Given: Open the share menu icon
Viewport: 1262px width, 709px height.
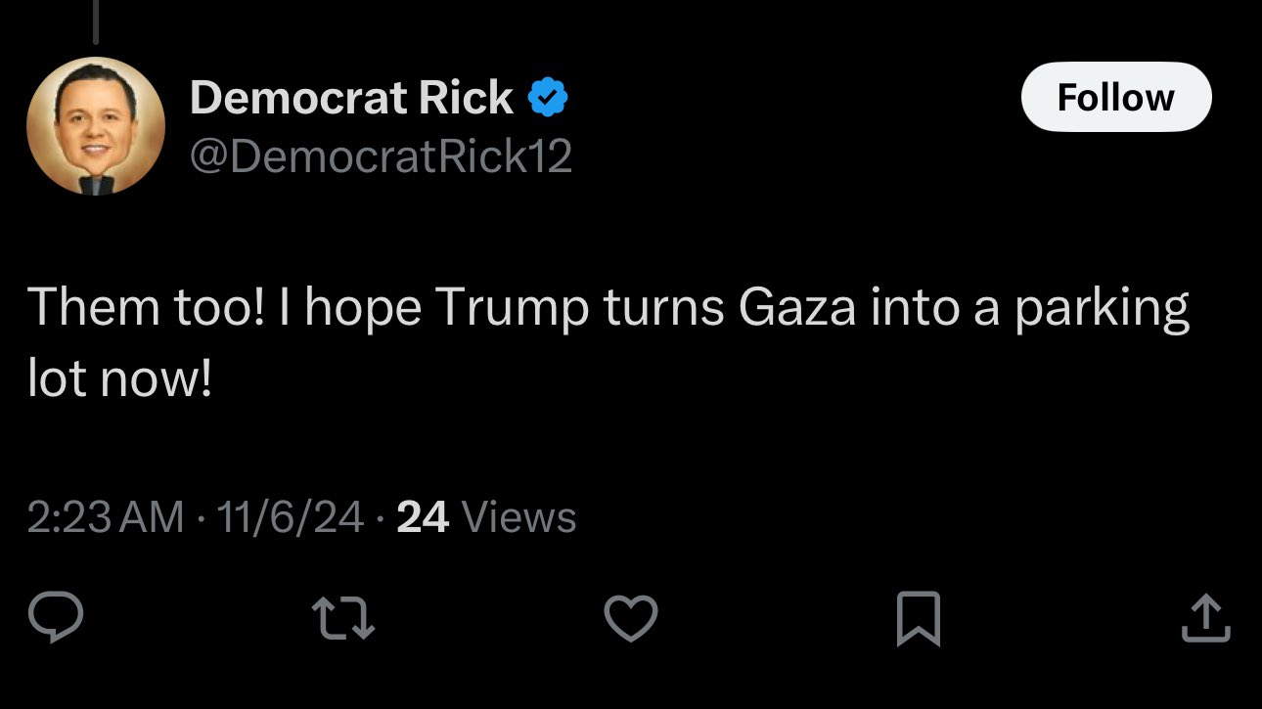Looking at the screenshot, I should point(1205,619).
